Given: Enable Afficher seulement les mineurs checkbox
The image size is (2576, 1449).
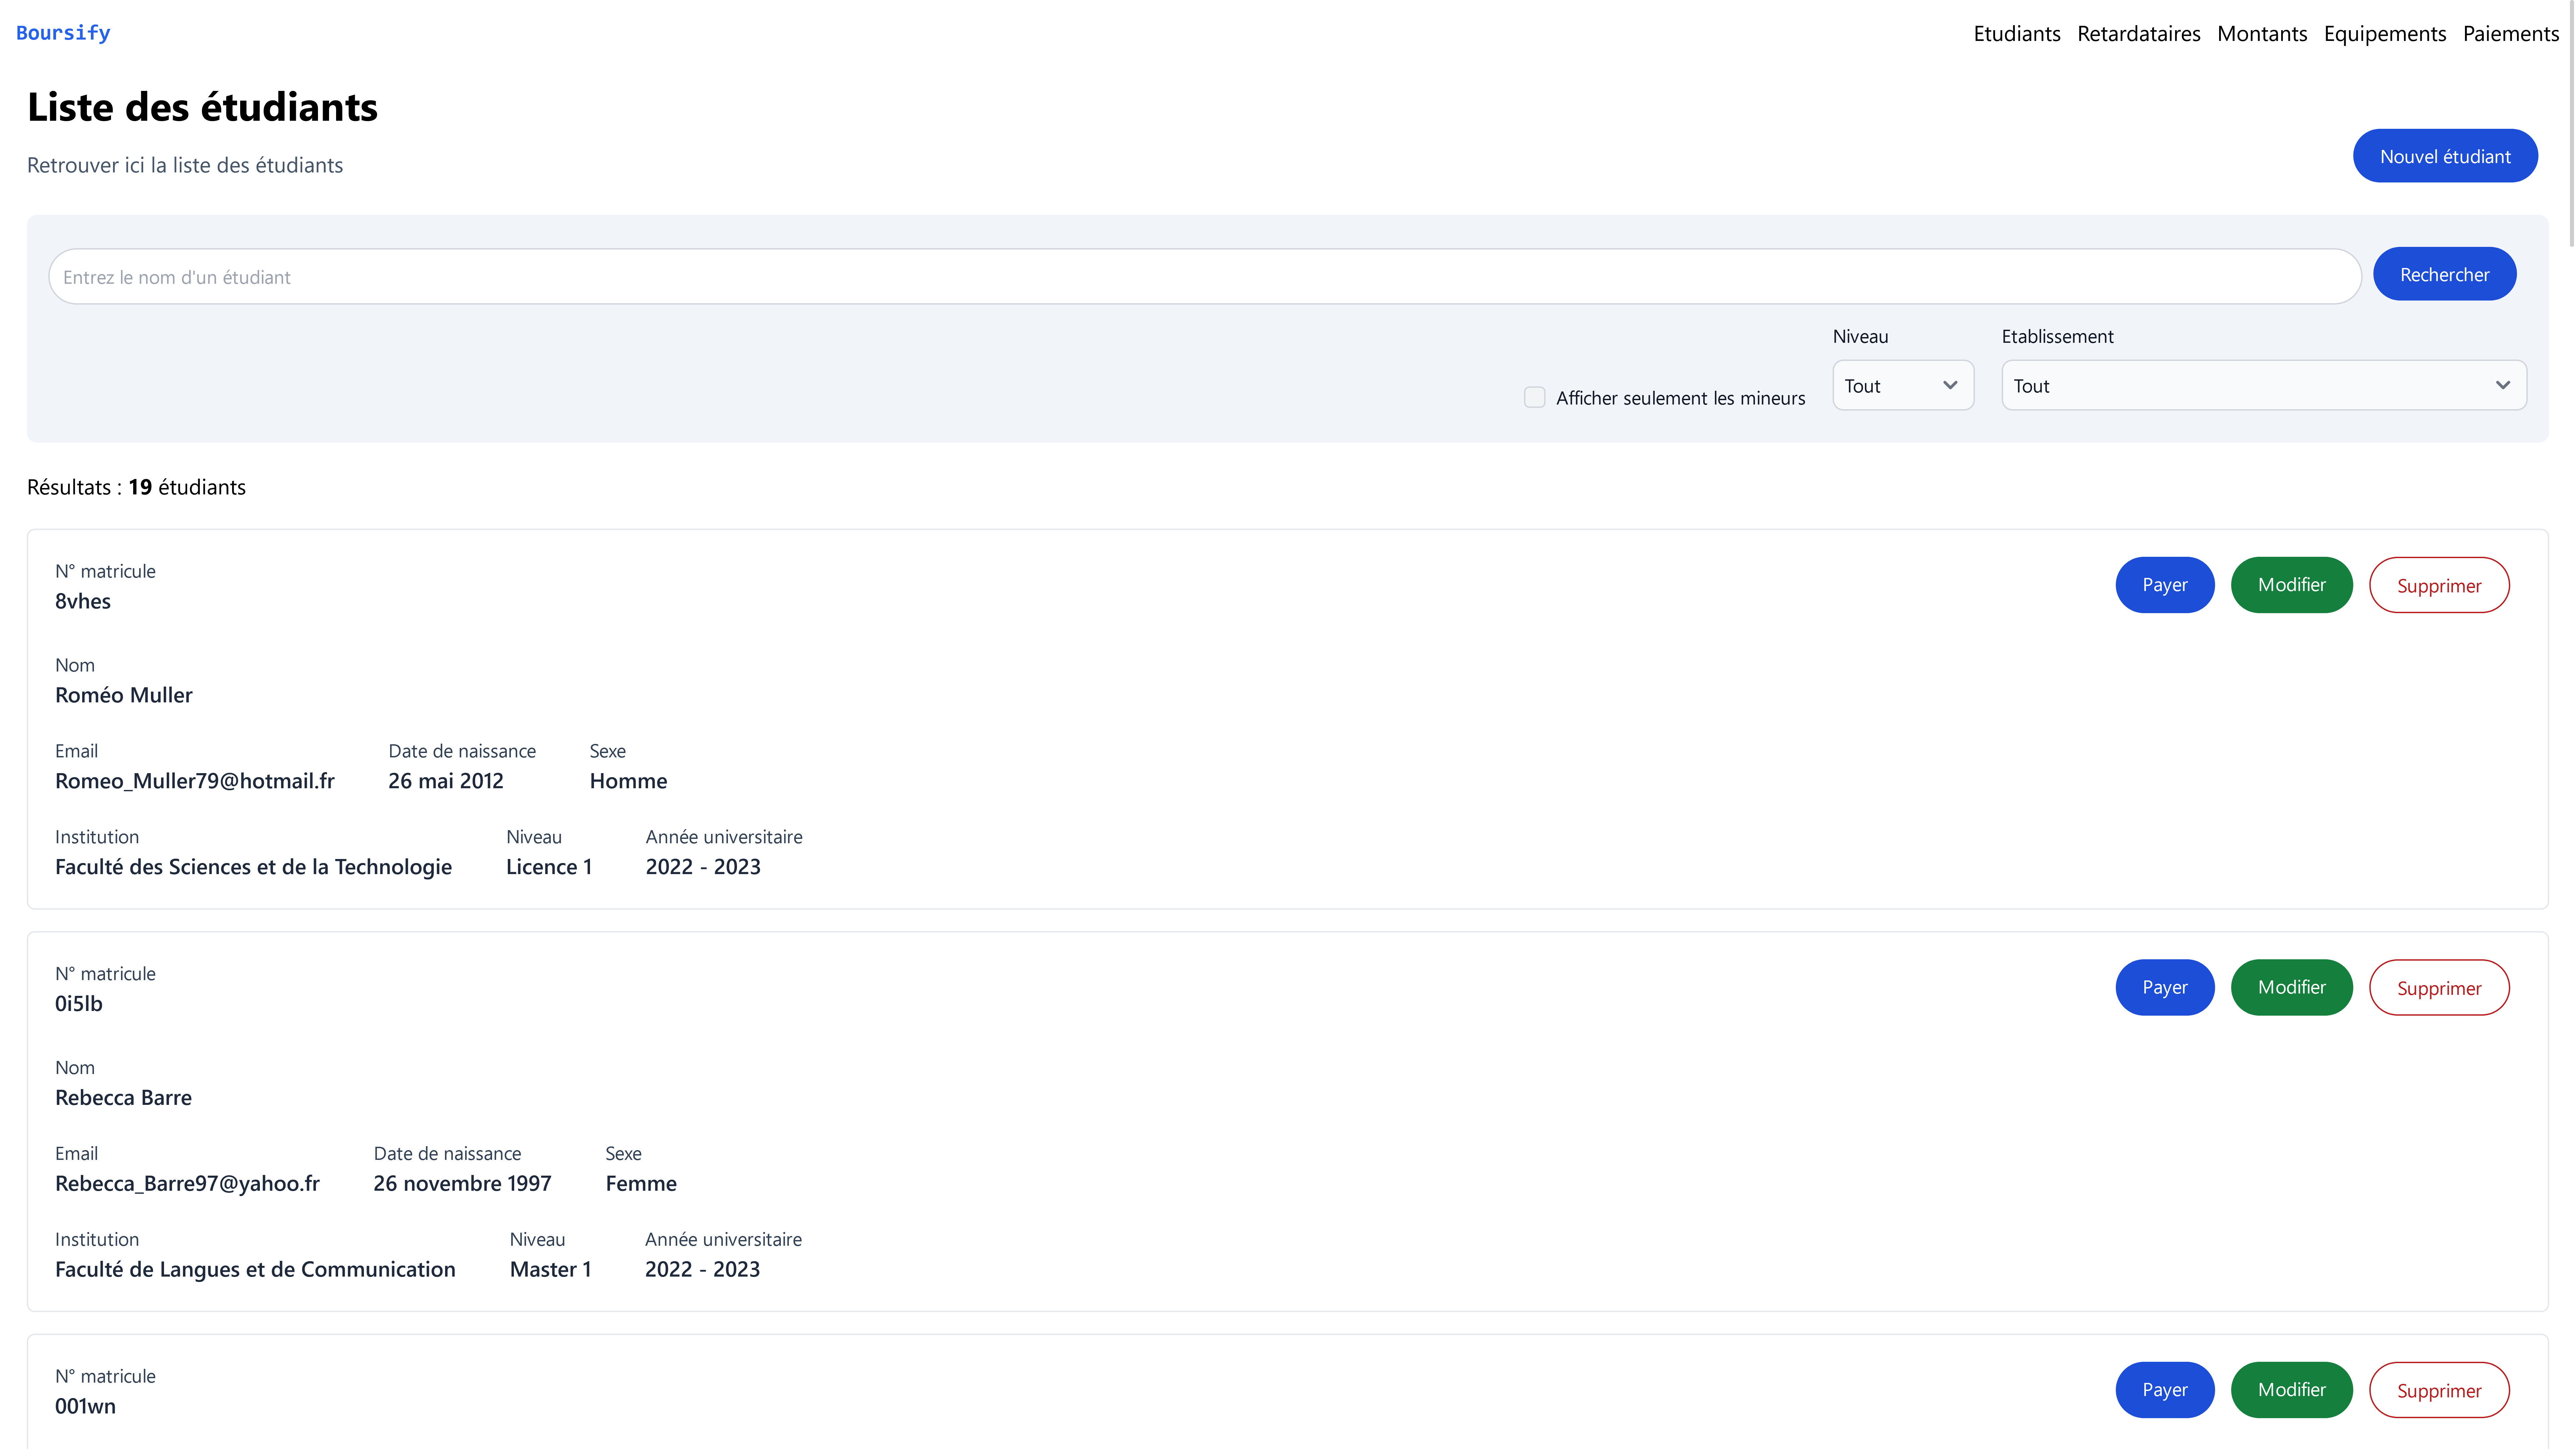Looking at the screenshot, I should [x=1534, y=398].
